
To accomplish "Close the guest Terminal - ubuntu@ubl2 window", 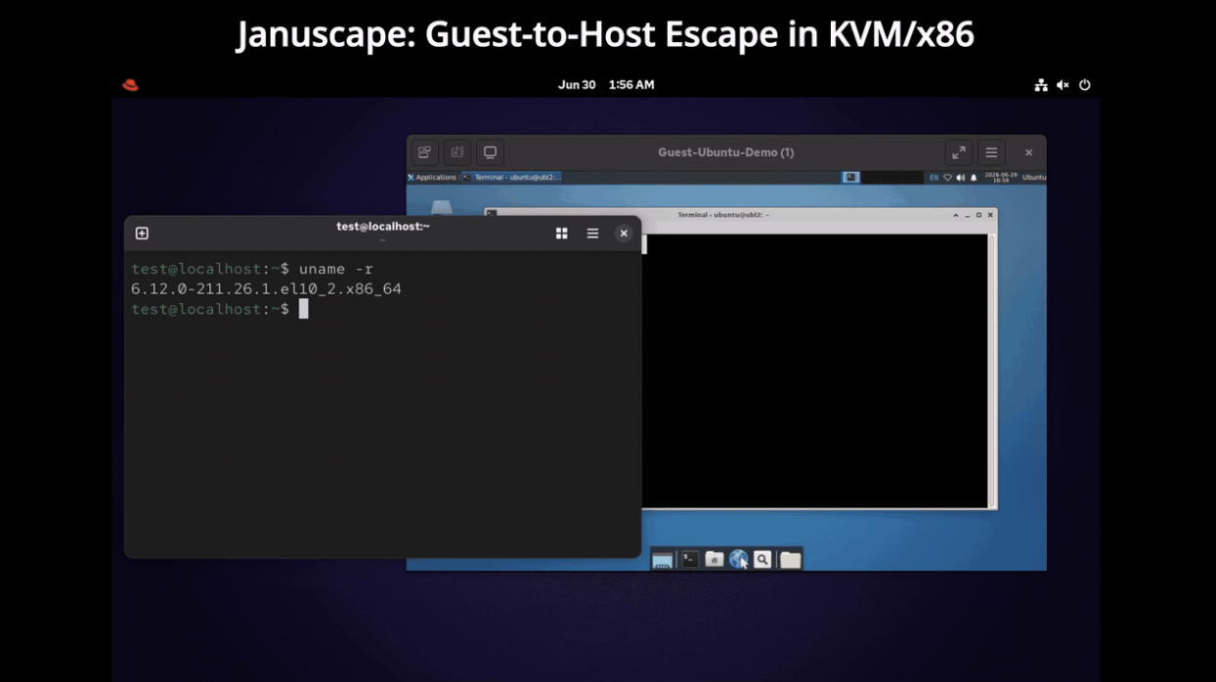I will click(990, 215).
